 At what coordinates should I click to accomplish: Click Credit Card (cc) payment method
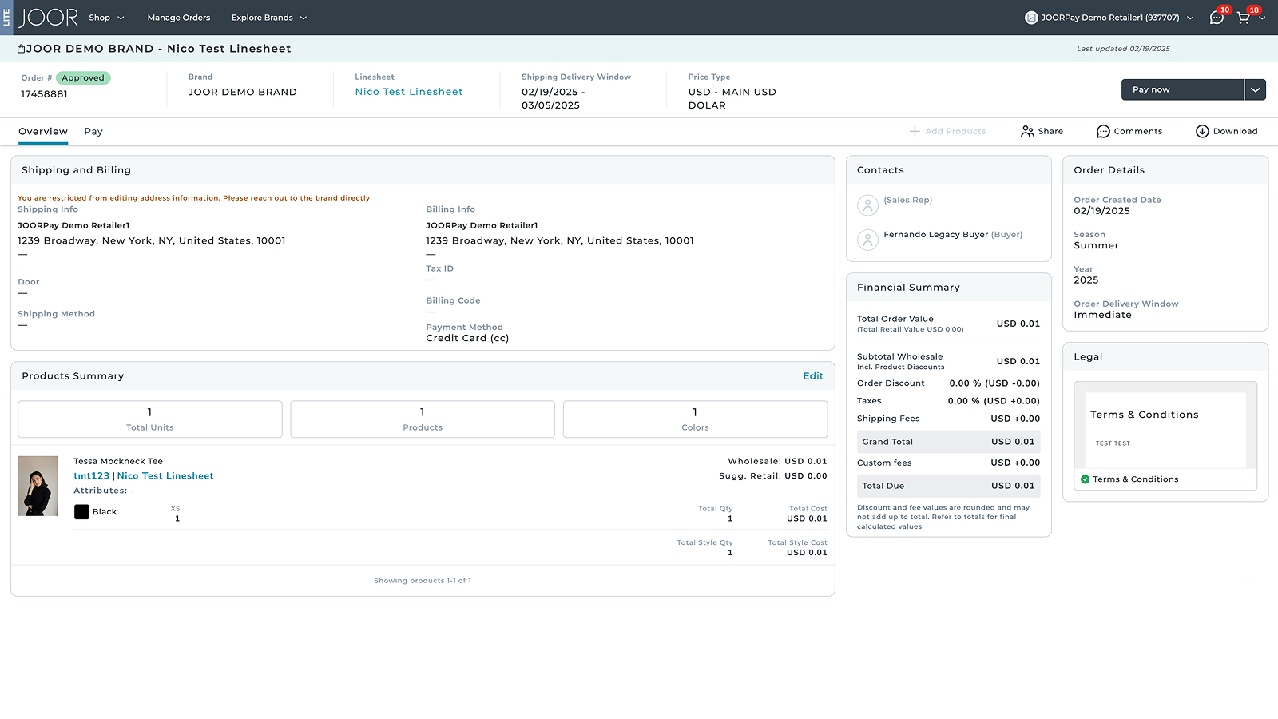pos(467,339)
